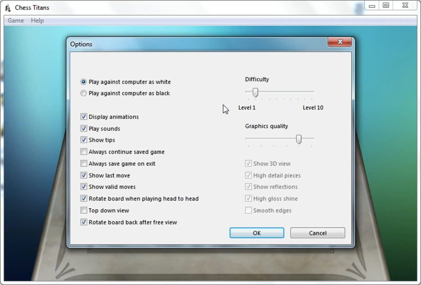The width and height of the screenshot is (421, 285).
Task: Uncheck Rotate board when playing head to head
Action: click(x=84, y=198)
